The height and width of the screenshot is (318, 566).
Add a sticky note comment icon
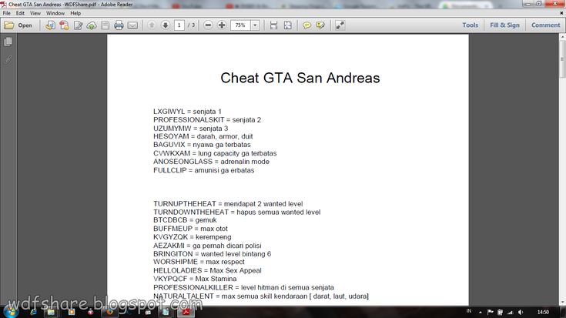[306, 25]
